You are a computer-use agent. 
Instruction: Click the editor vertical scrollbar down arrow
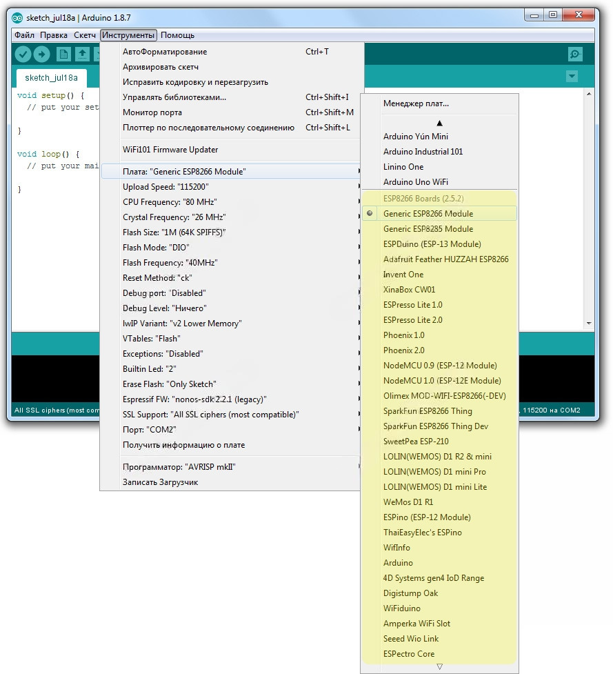[x=589, y=323]
